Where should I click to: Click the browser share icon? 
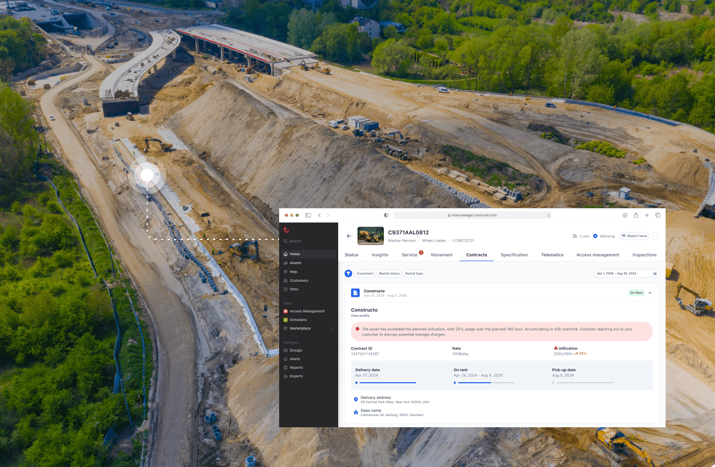click(636, 215)
